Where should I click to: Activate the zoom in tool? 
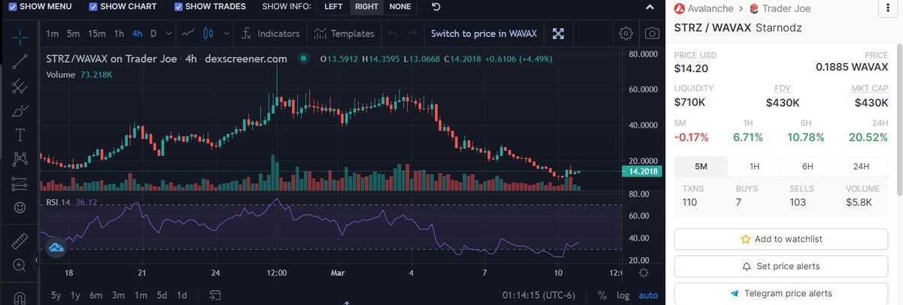tap(20, 264)
